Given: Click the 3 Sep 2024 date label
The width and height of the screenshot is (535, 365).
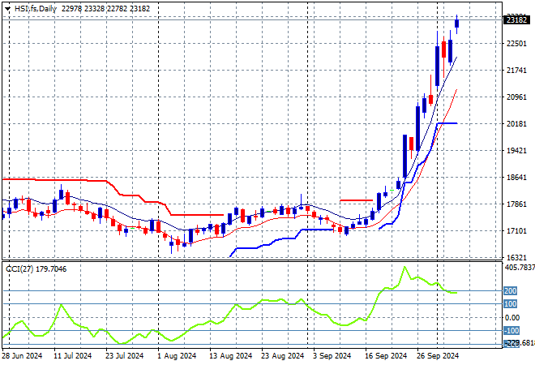Looking at the screenshot, I should pyautogui.click(x=332, y=355).
